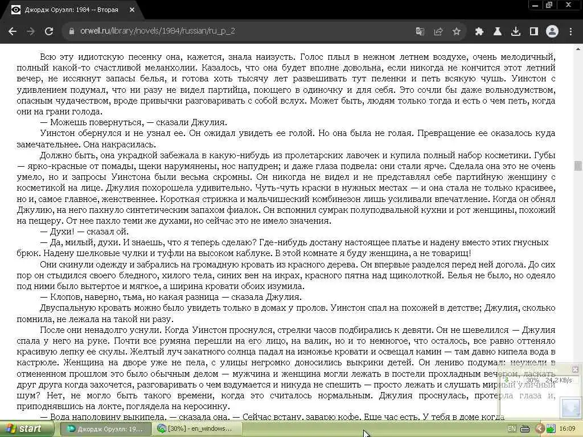Screen dimensions: 583x437
Task: Open the [30%] en_windows download taskbar item
Action: [x=197, y=429]
